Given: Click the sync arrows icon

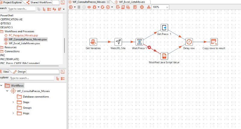Looking at the screenshot, I should 54,9.
